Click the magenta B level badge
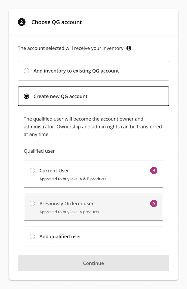 pos(154,170)
